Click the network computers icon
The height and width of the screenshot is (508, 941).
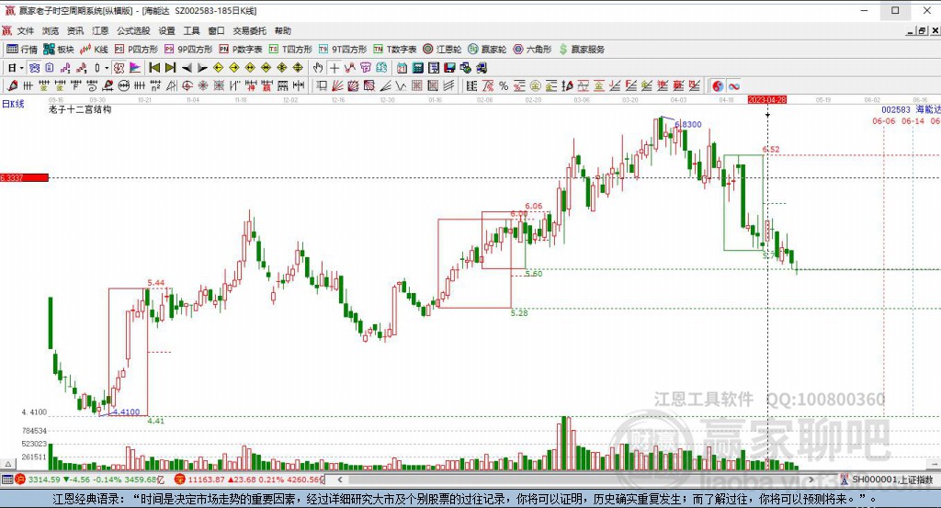(465, 68)
